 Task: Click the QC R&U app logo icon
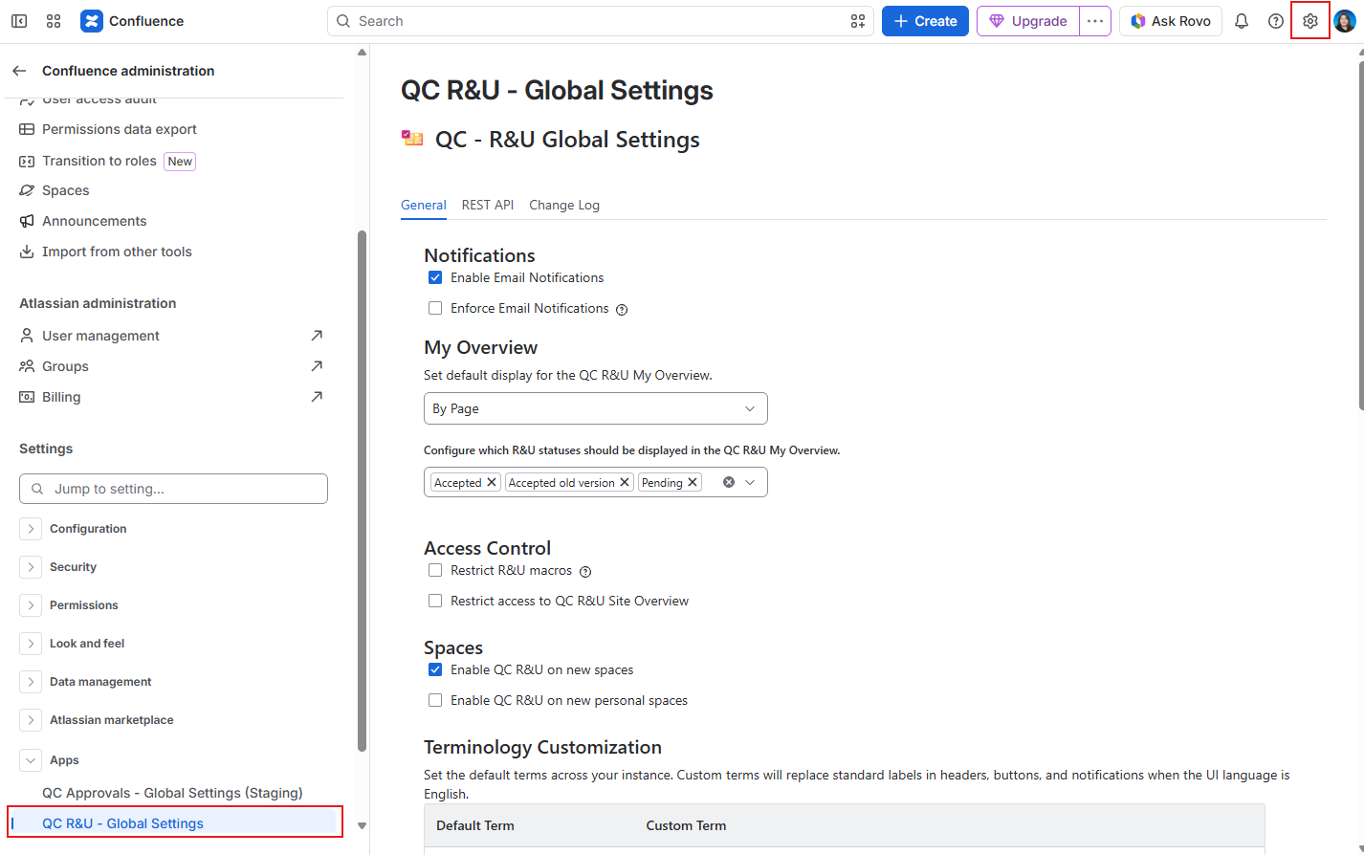[x=412, y=139]
